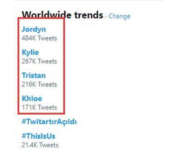Image resolution: width=169 pixels, height=152 pixels.
Task: Change the trends location setting
Action: (x=119, y=16)
